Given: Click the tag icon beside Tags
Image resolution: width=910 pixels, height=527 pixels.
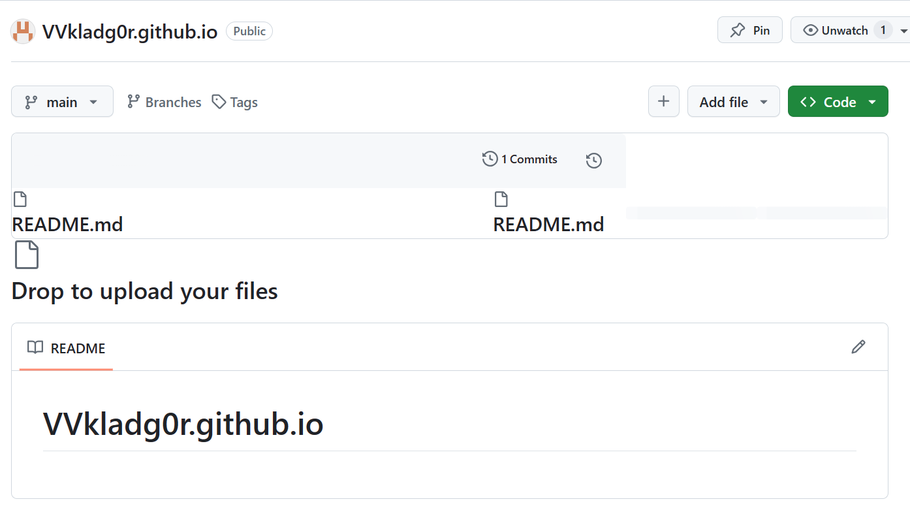Looking at the screenshot, I should [219, 102].
